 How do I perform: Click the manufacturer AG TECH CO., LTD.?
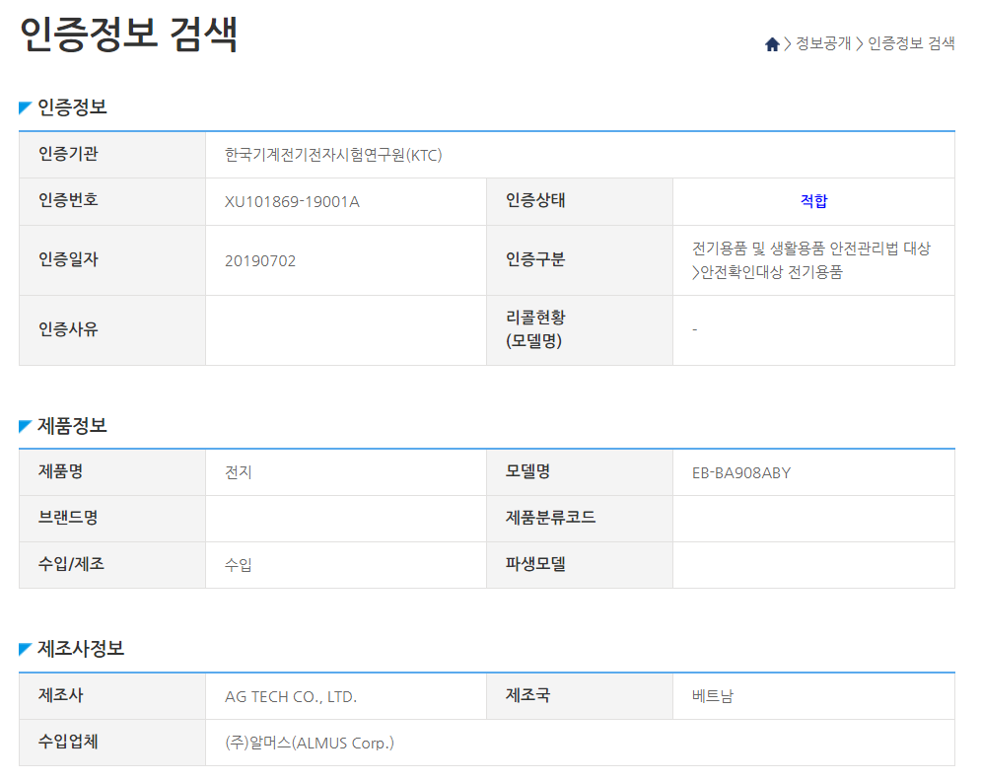291,696
